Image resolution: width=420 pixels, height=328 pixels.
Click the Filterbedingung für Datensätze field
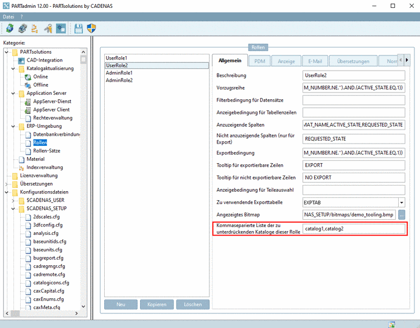[353, 100]
